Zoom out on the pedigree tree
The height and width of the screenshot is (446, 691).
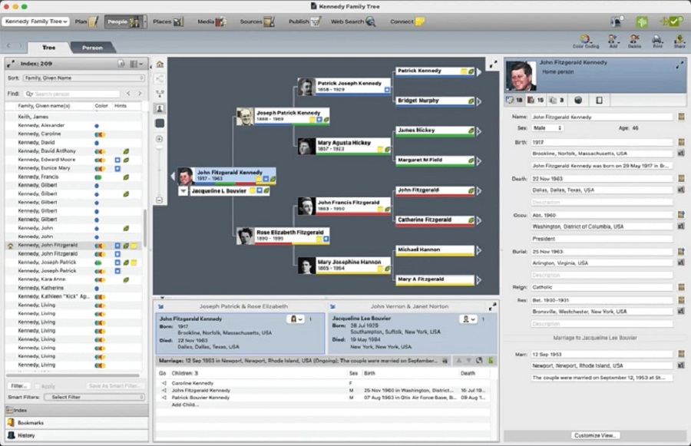click(160, 200)
